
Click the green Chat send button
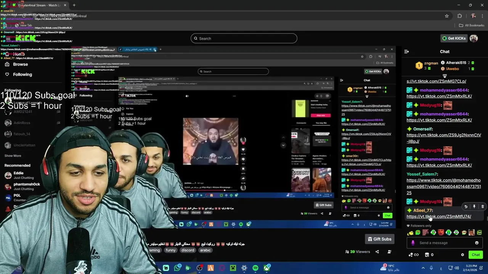476,255
